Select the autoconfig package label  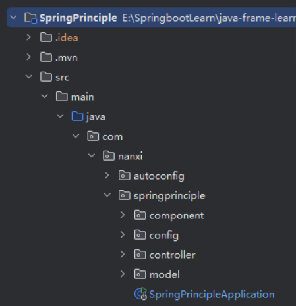159,176
